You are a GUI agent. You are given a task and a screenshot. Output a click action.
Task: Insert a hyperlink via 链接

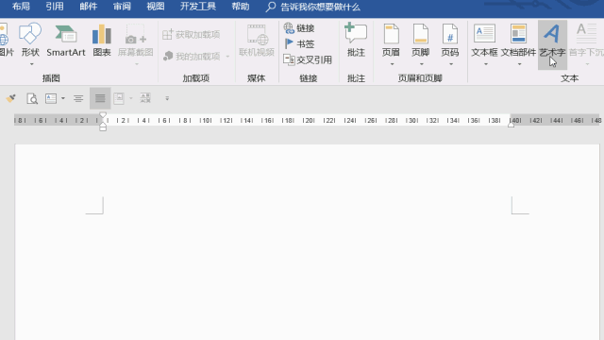pyautogui.click(x=299, y=28)
